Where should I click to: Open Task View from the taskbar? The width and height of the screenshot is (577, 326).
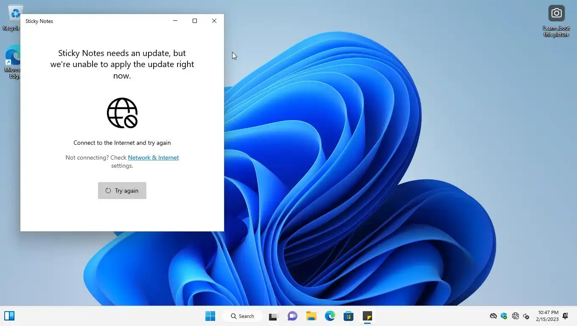pyautogui.click(x=273, y=316)
